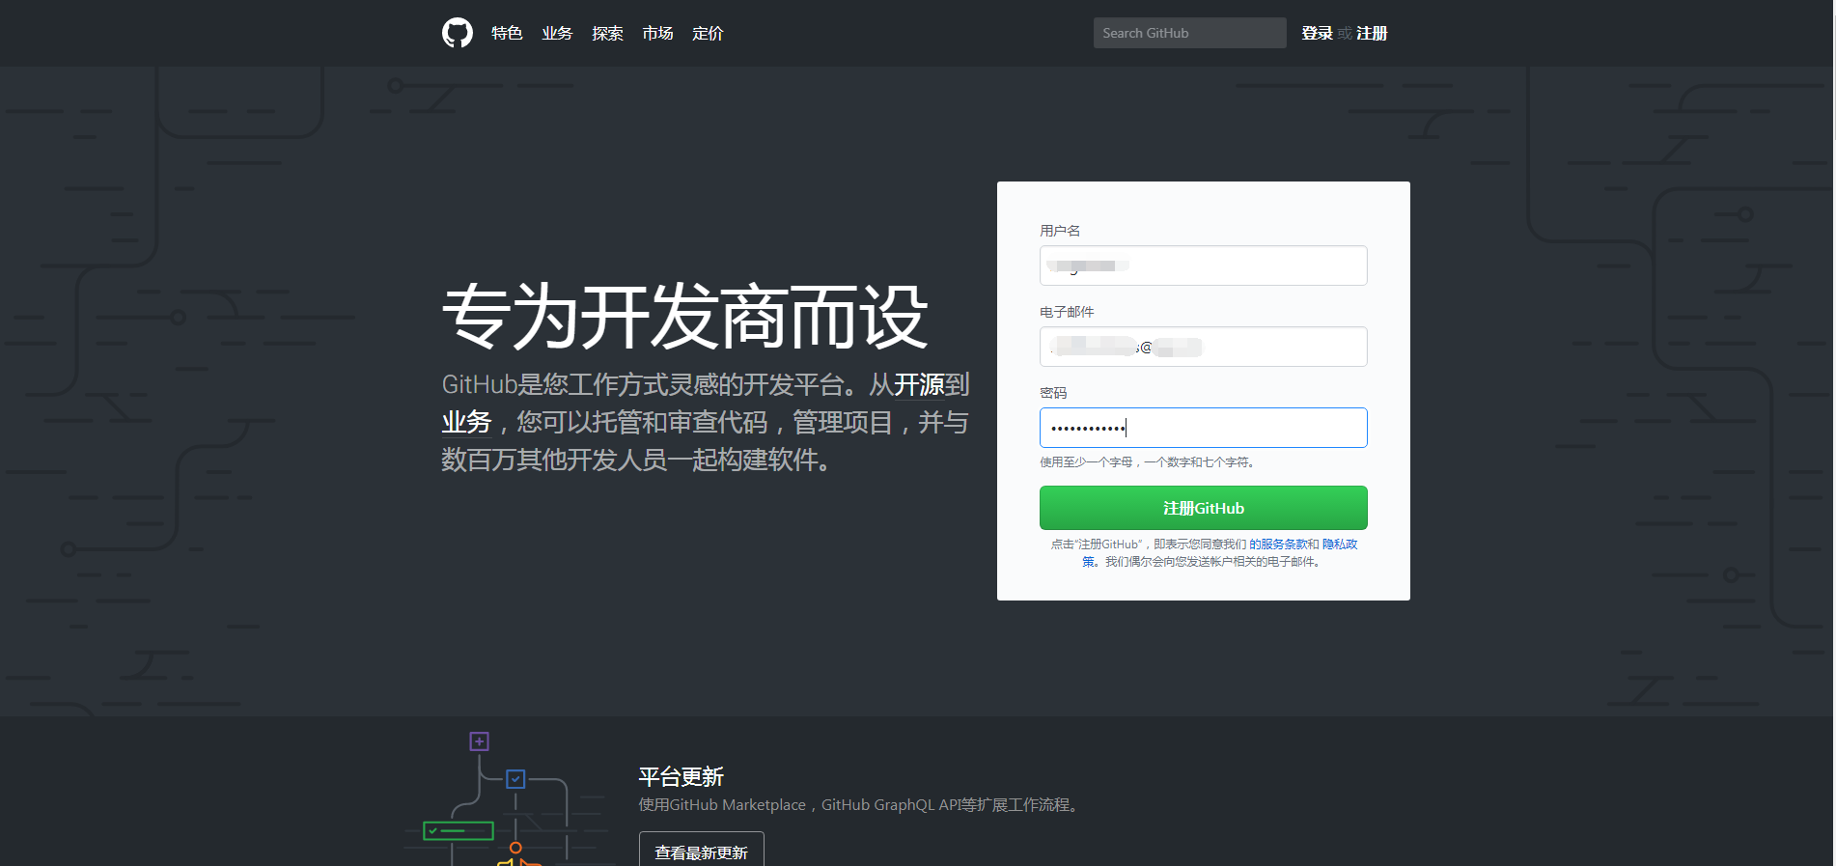The height and width of the screenshot is (866, 1836).
Task: Focus the 电子邮件 input field
Action: (1203, 347)
